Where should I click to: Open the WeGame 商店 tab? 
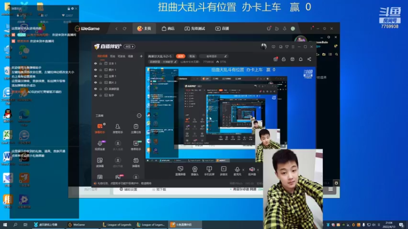168,28
